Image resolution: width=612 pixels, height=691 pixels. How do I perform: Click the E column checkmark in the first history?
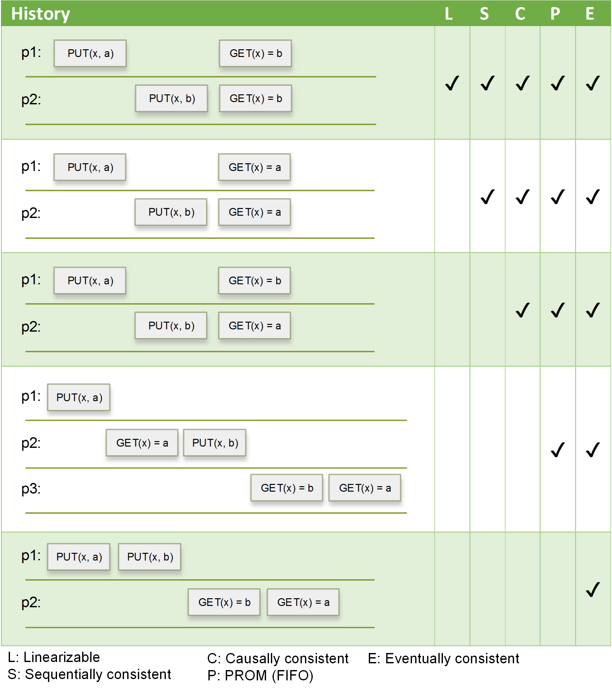pos(593,83)
